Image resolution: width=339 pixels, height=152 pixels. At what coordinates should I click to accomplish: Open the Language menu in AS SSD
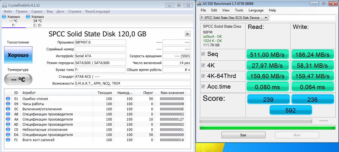pyautogui.click(x=256, y=10)
